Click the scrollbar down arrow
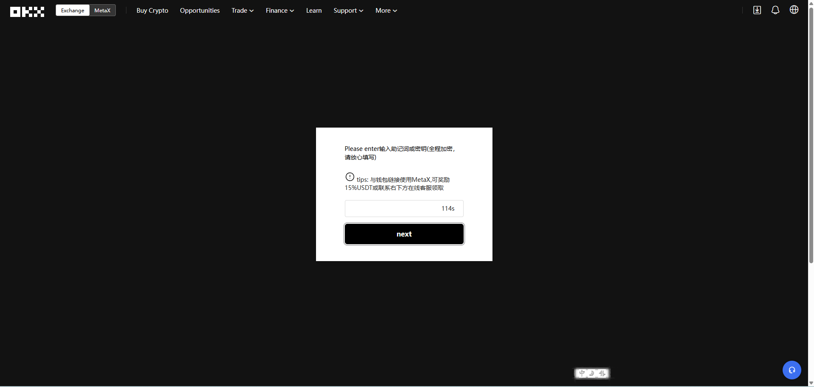 811,383
